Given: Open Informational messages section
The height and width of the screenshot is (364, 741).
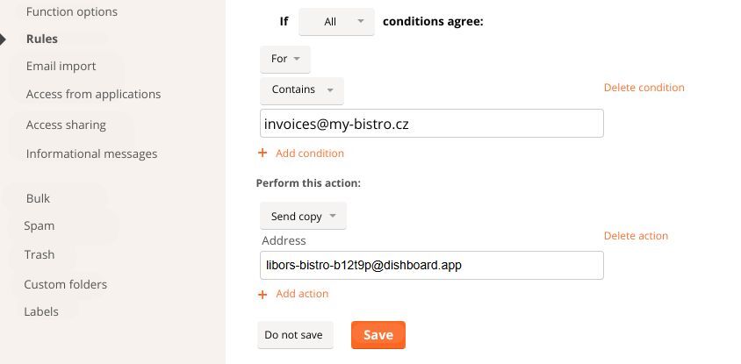Looking at the screenshot, I should coord(91,154).
